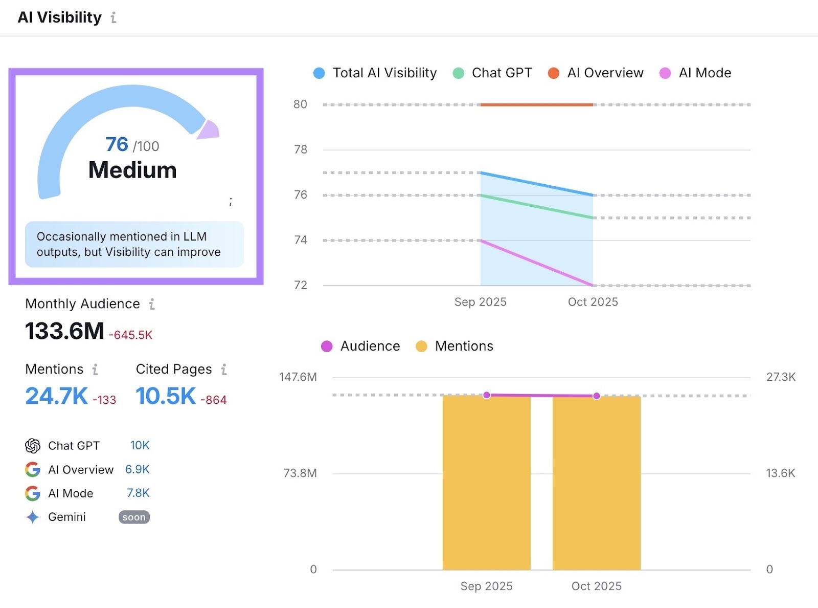Hide the Chat GPT line via its legend

pyautogui.click(x=492, y=73)
